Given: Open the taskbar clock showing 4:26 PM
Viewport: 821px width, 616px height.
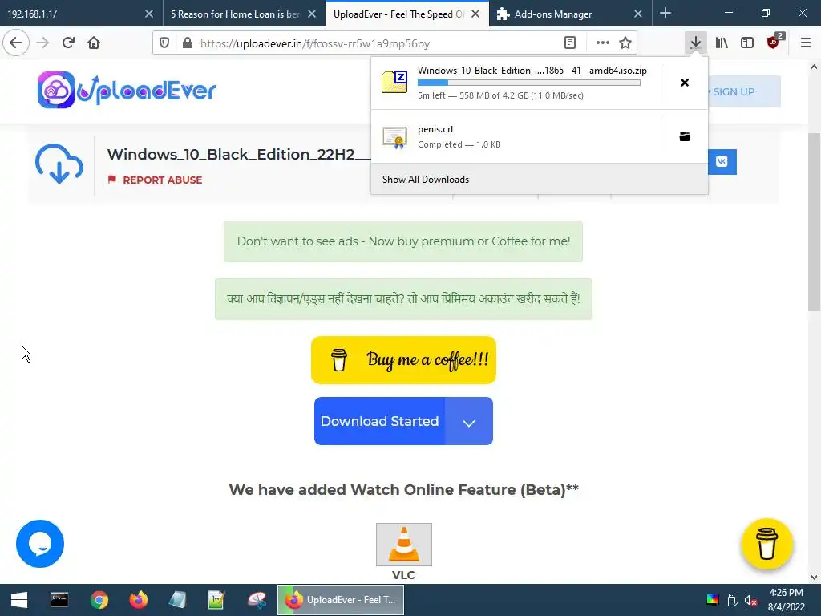Looking at the screenshot, I should point(786,600).
